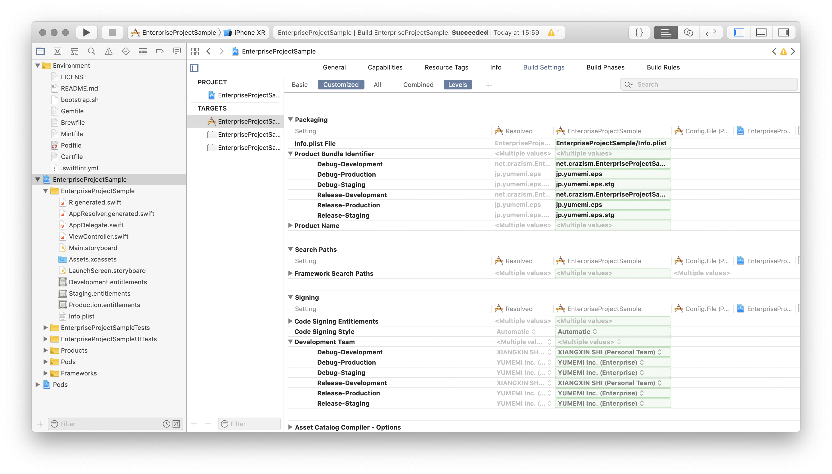
Task: Click the Run (play) button
Action: [x=86, y=32]
